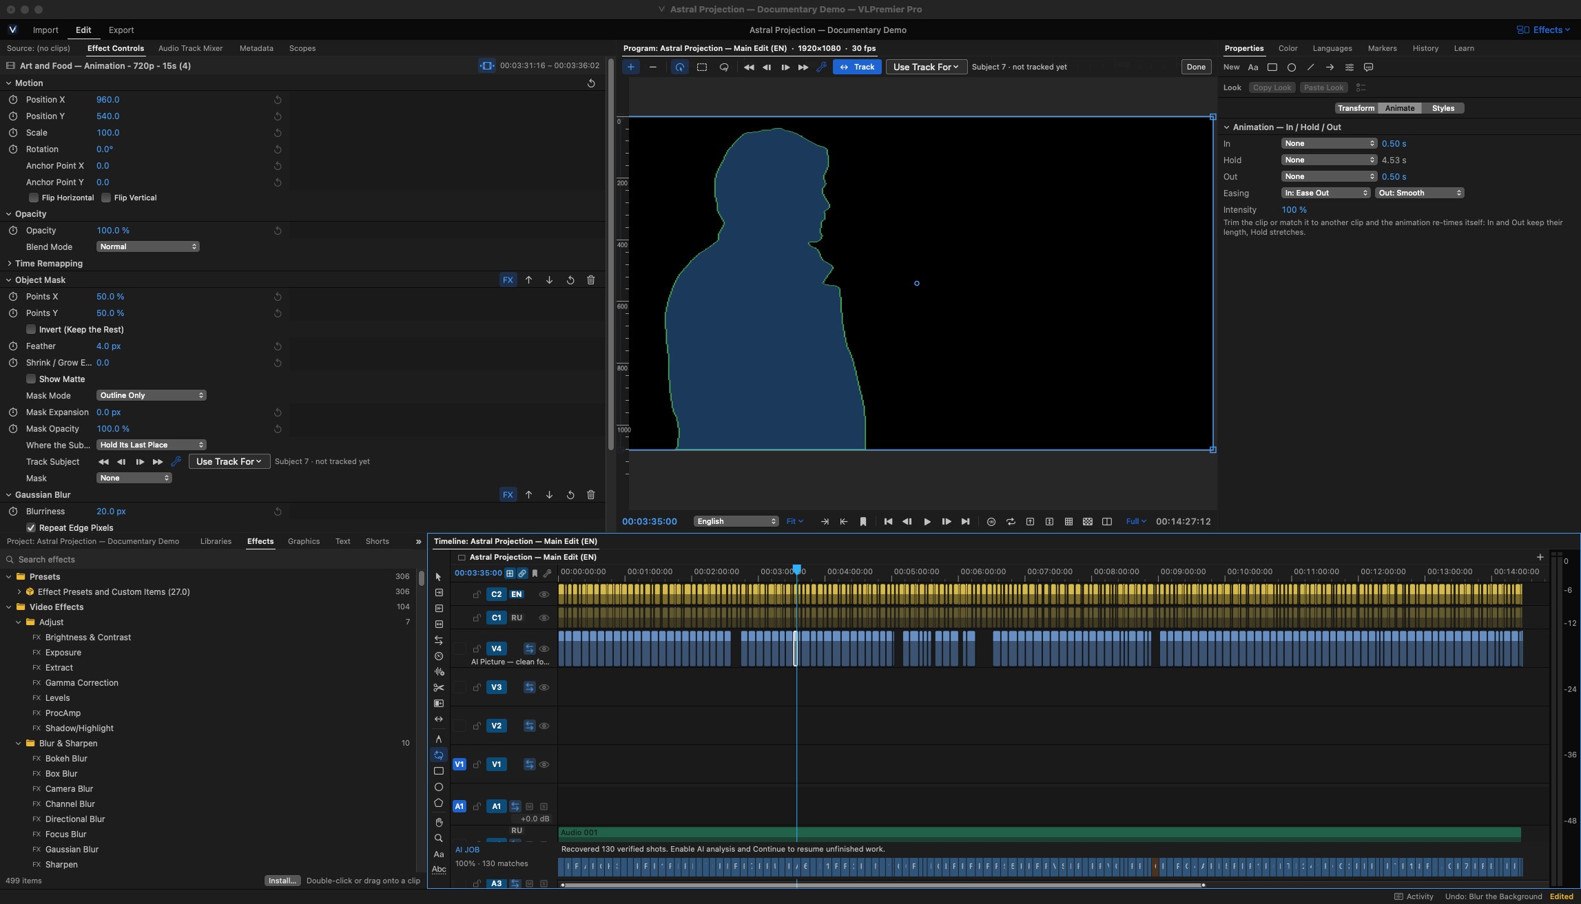Collapse the Blur & Sharpen folder
The image size is (1581, 904).
tap(19, 744)
